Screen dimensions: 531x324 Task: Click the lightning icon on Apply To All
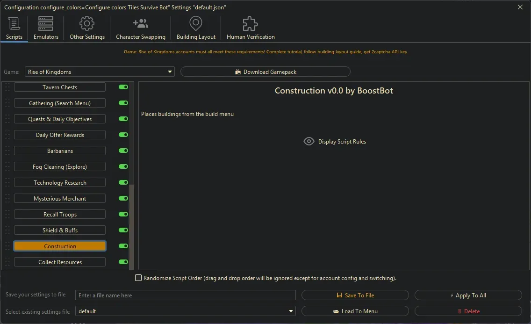452,295
